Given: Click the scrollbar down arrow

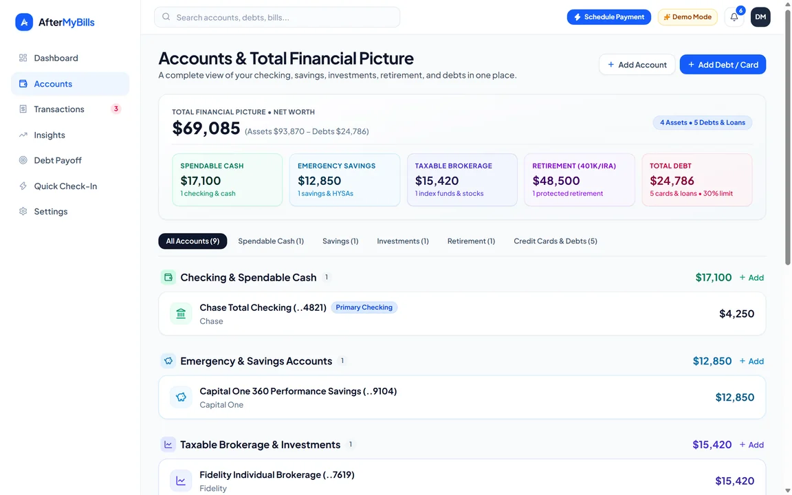Looking at the screenshot, I should click(787, 491).
